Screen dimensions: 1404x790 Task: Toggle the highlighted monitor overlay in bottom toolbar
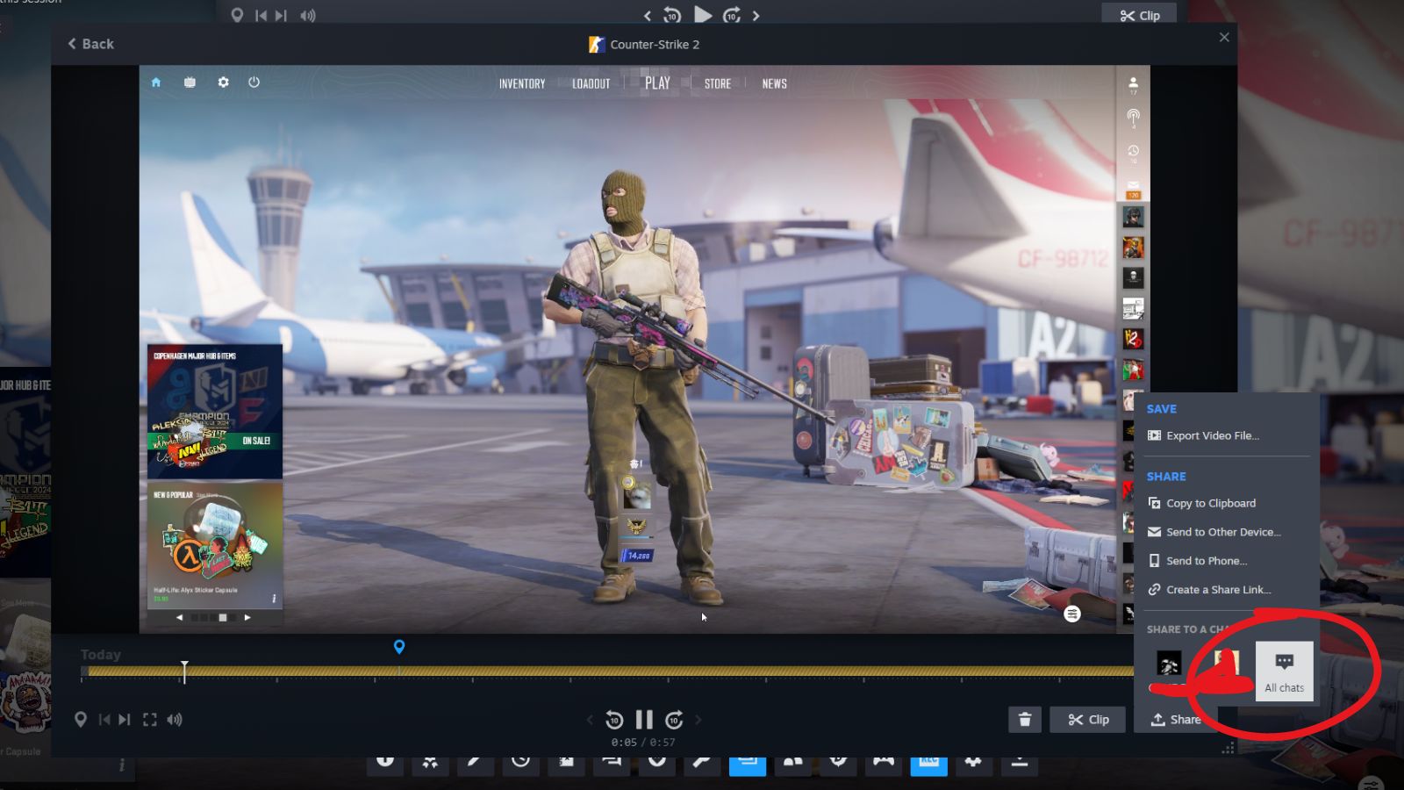pos(748,763)
